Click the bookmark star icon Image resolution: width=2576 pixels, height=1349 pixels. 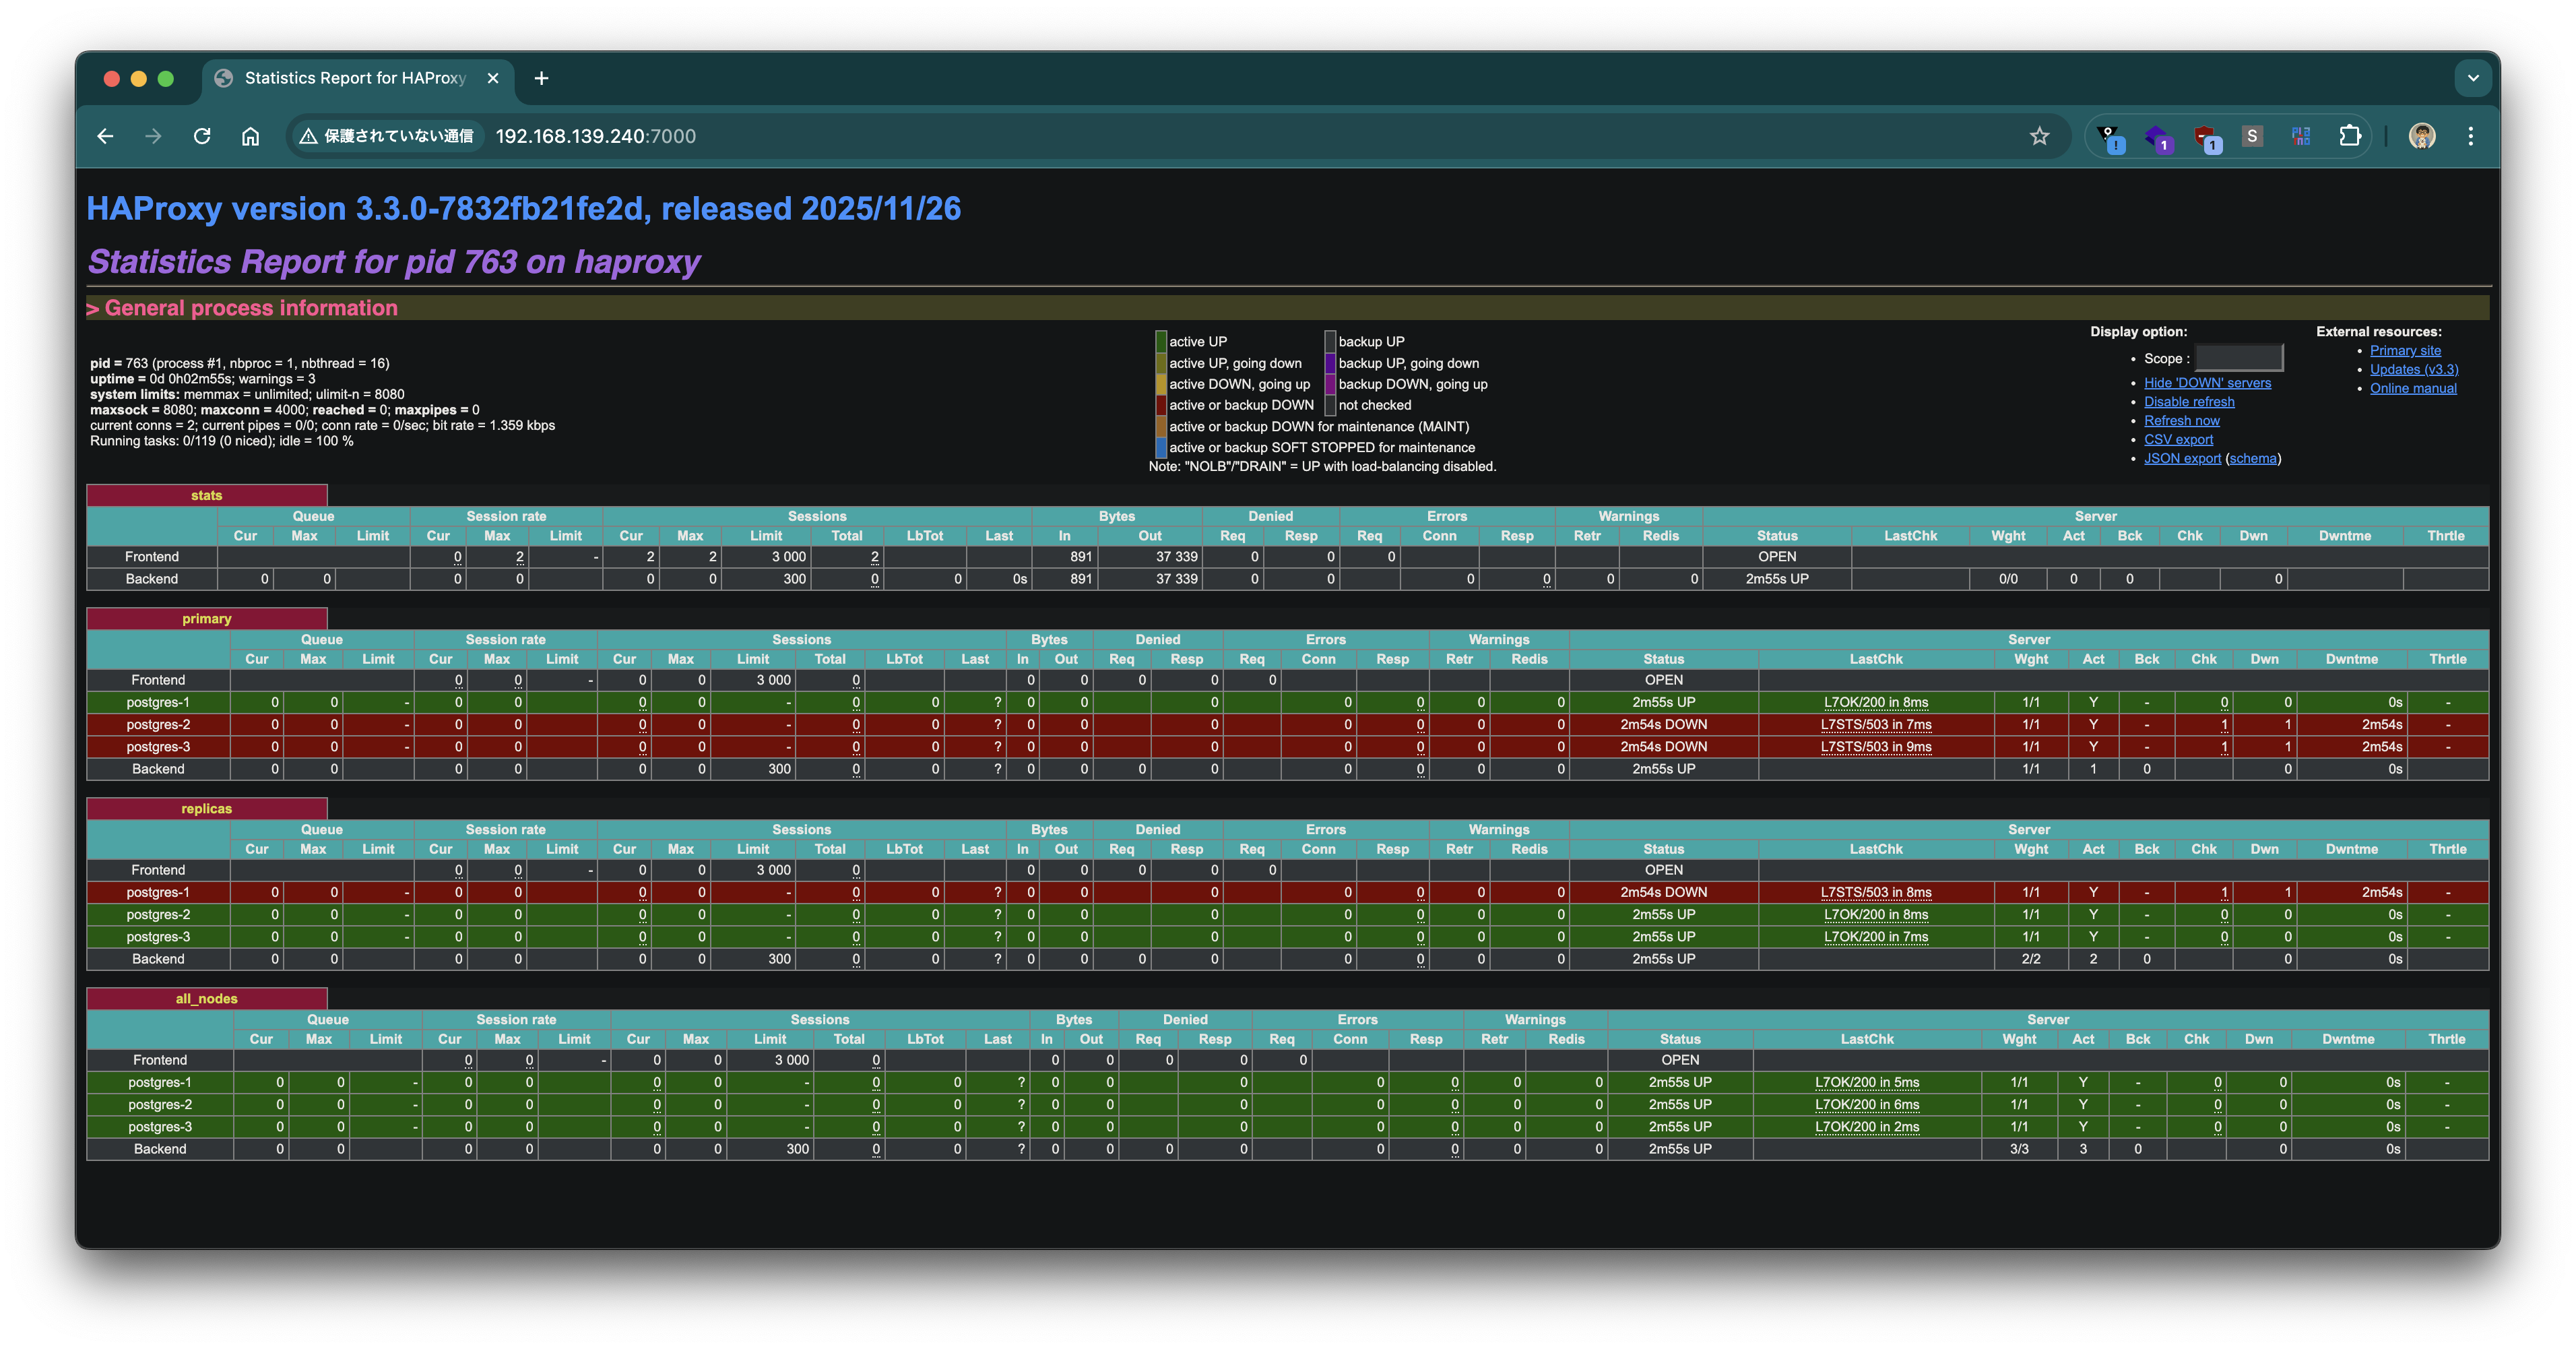click(2039, 136)
